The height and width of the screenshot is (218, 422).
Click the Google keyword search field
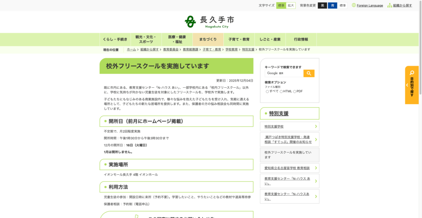point(284,73)
